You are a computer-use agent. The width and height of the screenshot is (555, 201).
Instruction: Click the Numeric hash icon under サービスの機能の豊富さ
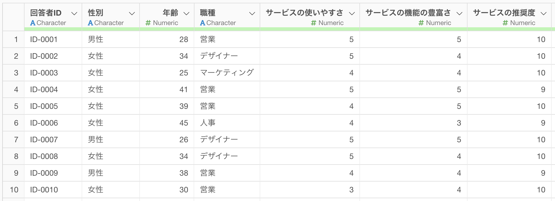tap(421, 23)
